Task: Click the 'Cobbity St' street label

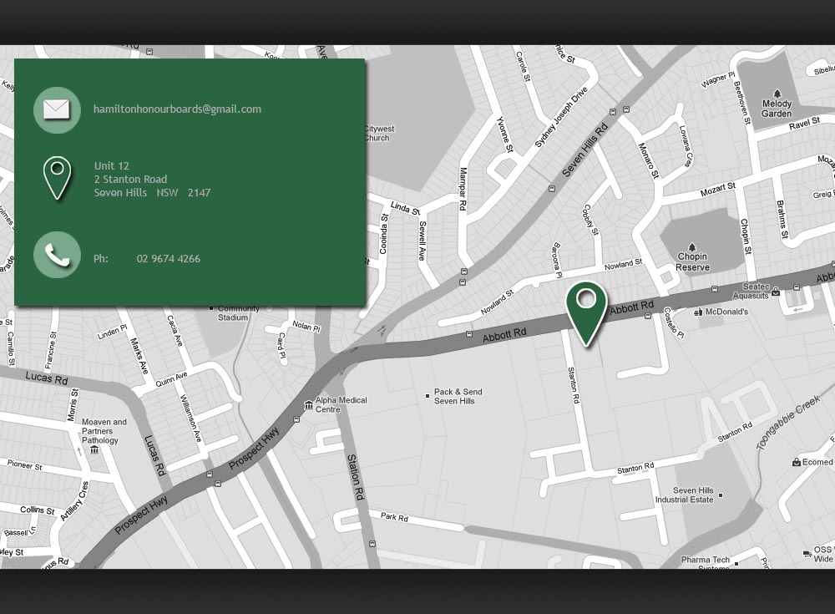Action: click(x=591, y=220)
